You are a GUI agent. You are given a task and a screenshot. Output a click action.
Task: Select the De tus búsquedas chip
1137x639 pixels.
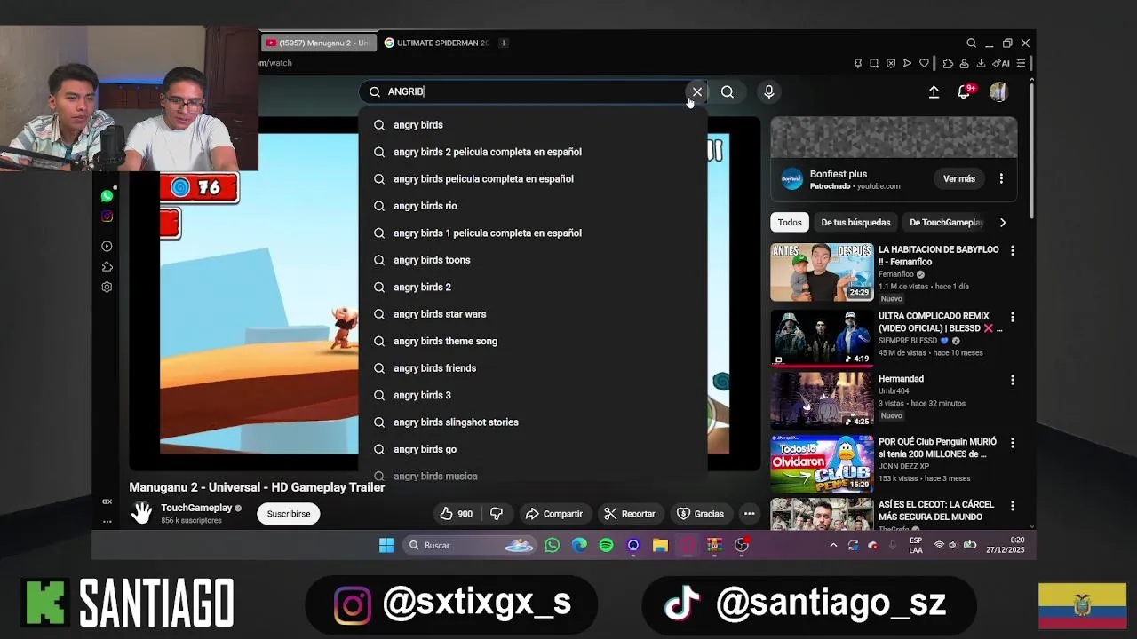[x=855, y=222]
